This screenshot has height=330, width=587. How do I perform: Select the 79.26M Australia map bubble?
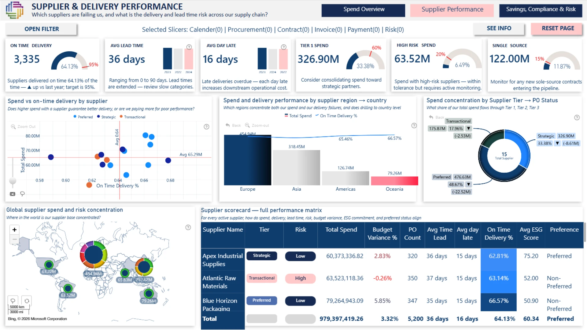149,294
